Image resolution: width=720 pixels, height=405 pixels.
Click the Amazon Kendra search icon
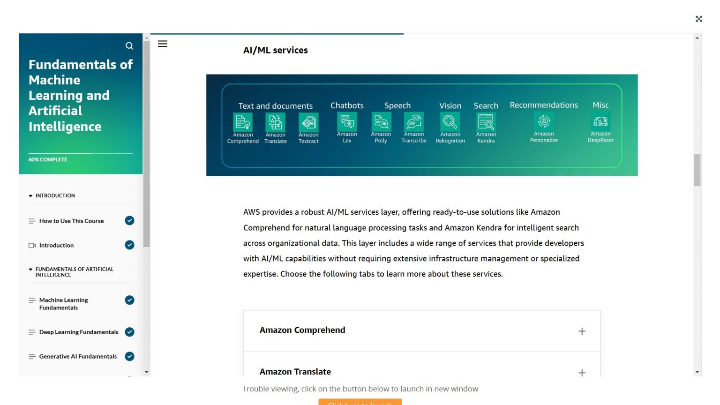486,122
